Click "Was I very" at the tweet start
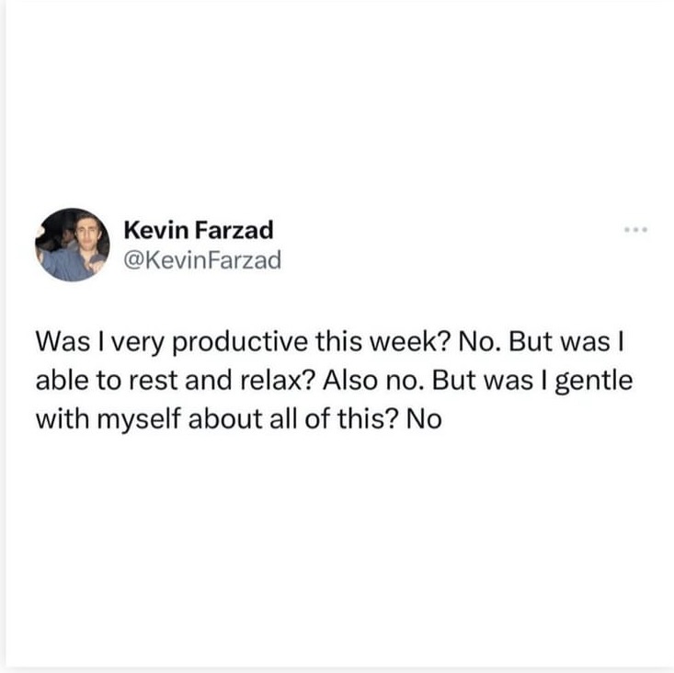This screenshot has height=673, width=674. 100,343
